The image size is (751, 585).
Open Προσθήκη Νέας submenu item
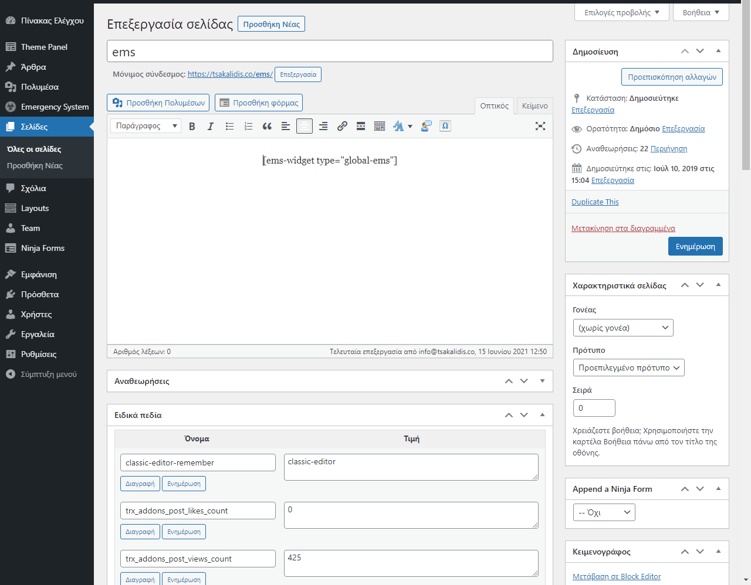[x=35, y=165]
